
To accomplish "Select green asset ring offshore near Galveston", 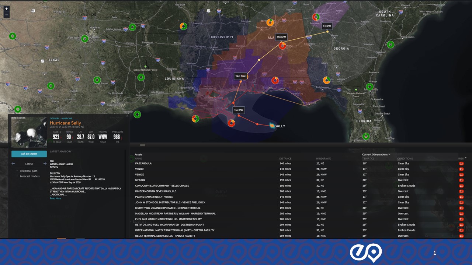I will coord(137,114).
